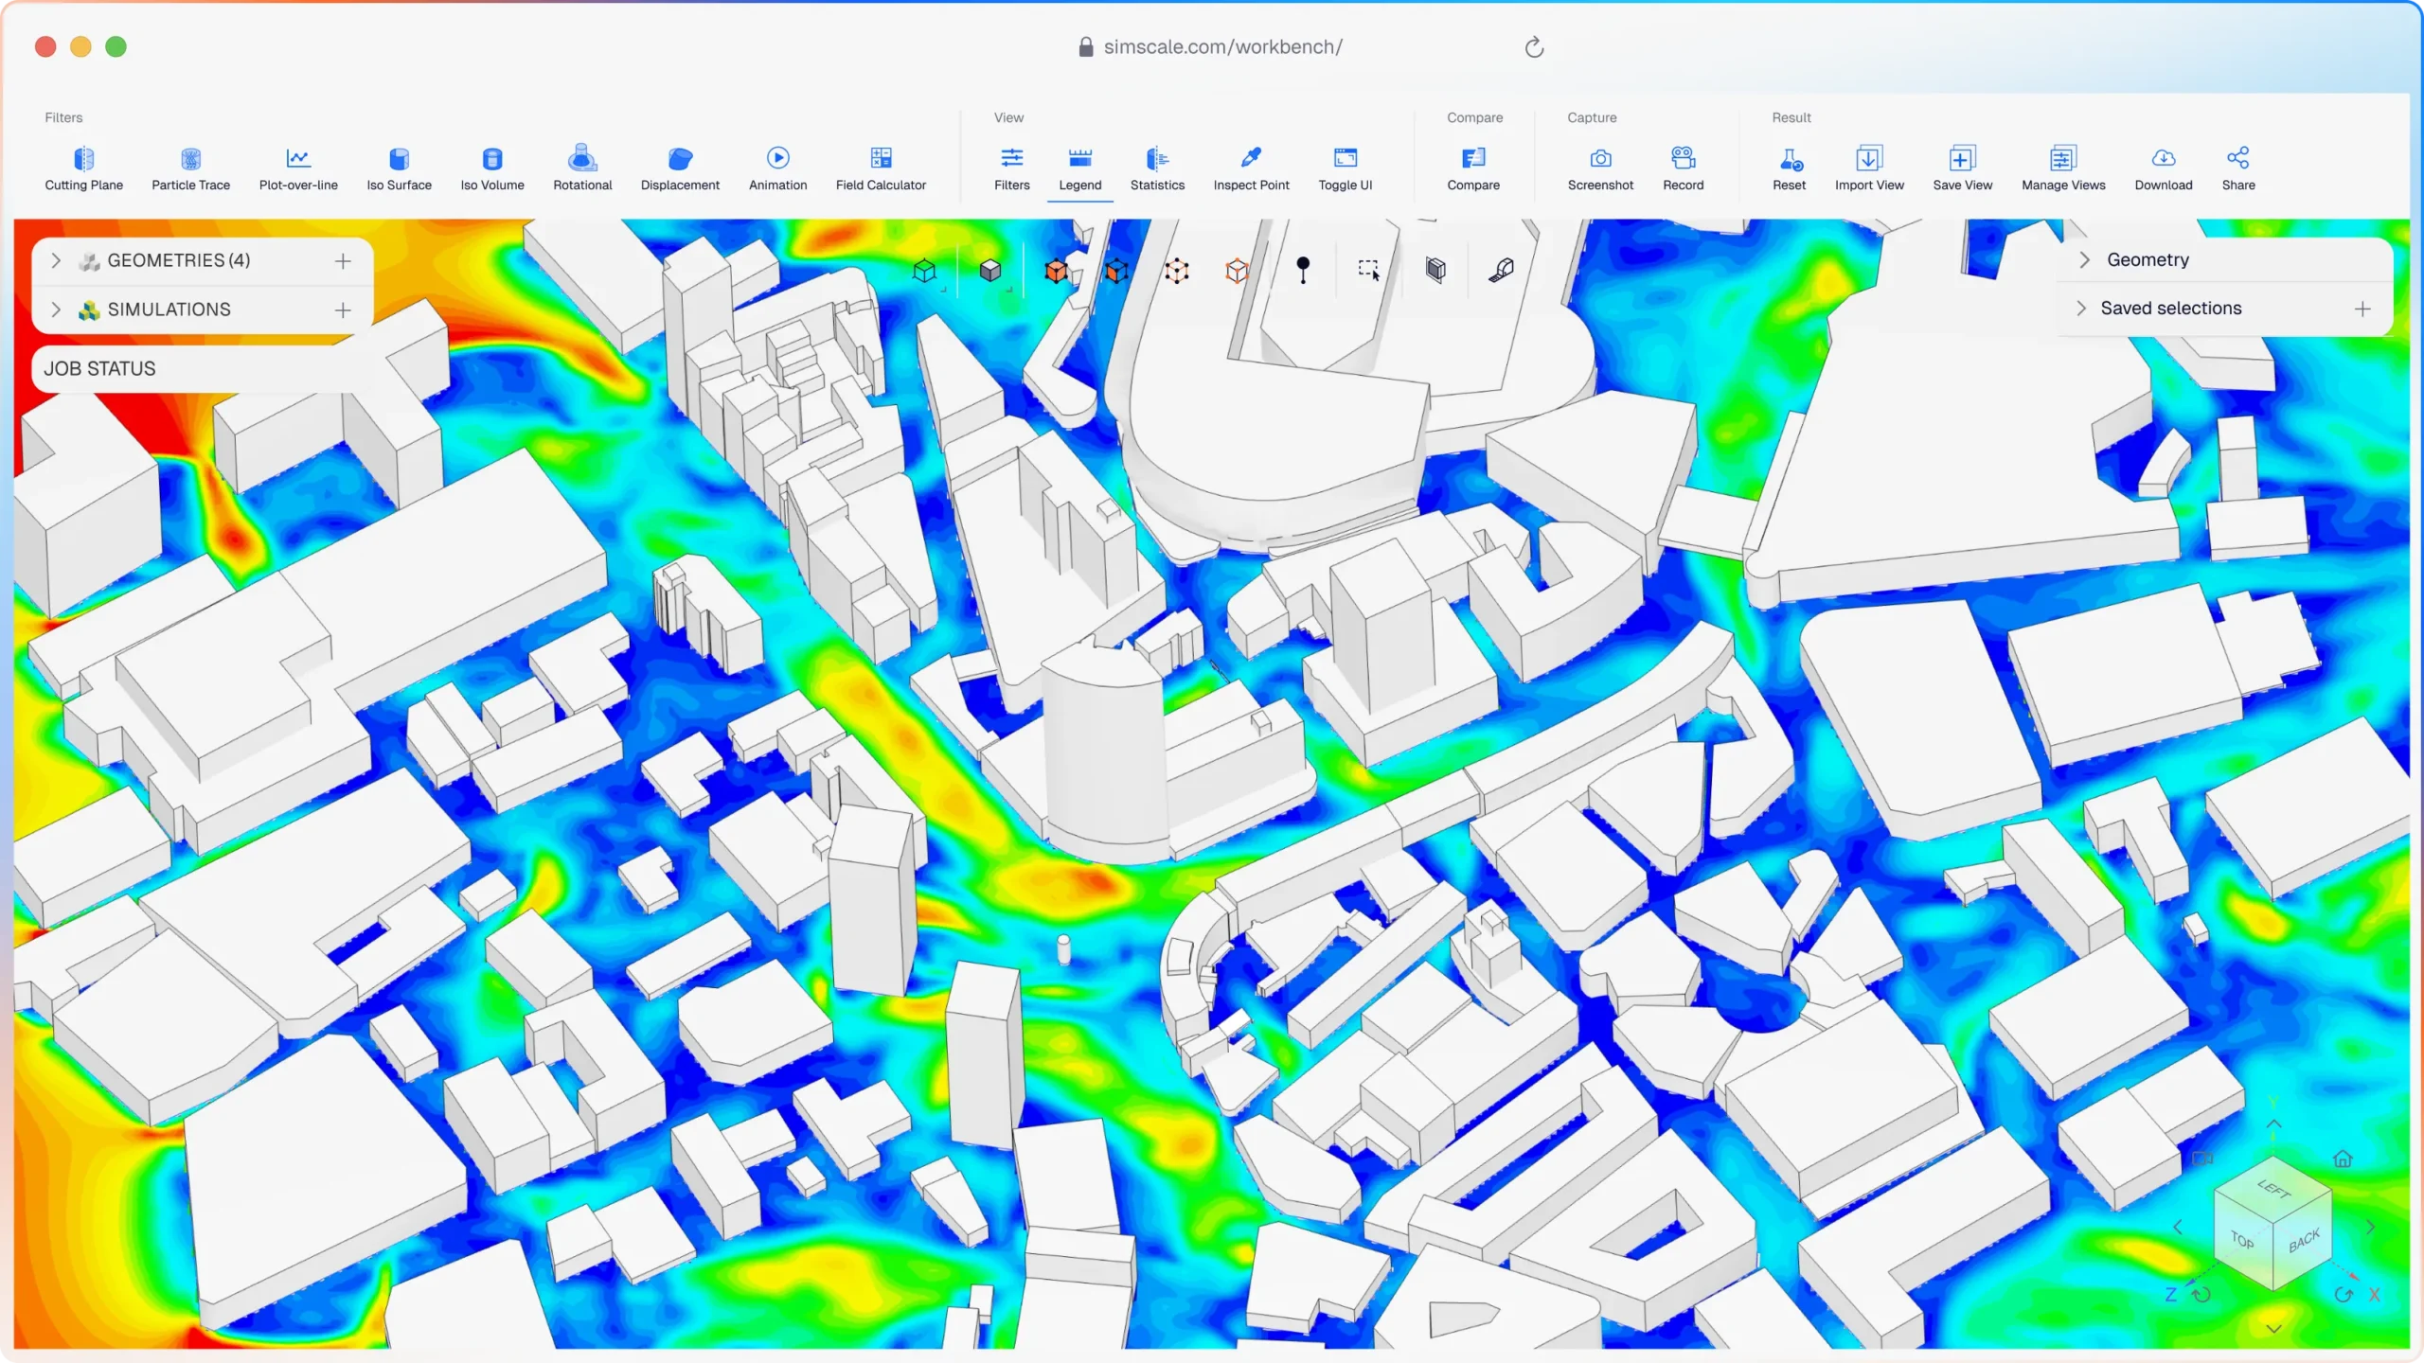Enable volume selection mode orange cube
The height and width of the screenshot is (1363, 2424).
point(1056,271)
